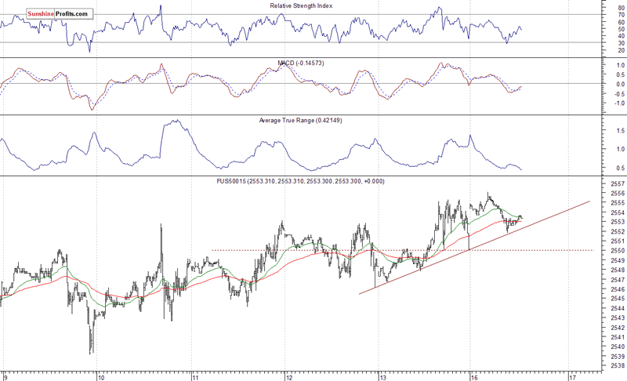The height and width of the screenshot is (381, 627).
Task: Click date marker 10 on x-axis
Action: [x=101, y=376]
